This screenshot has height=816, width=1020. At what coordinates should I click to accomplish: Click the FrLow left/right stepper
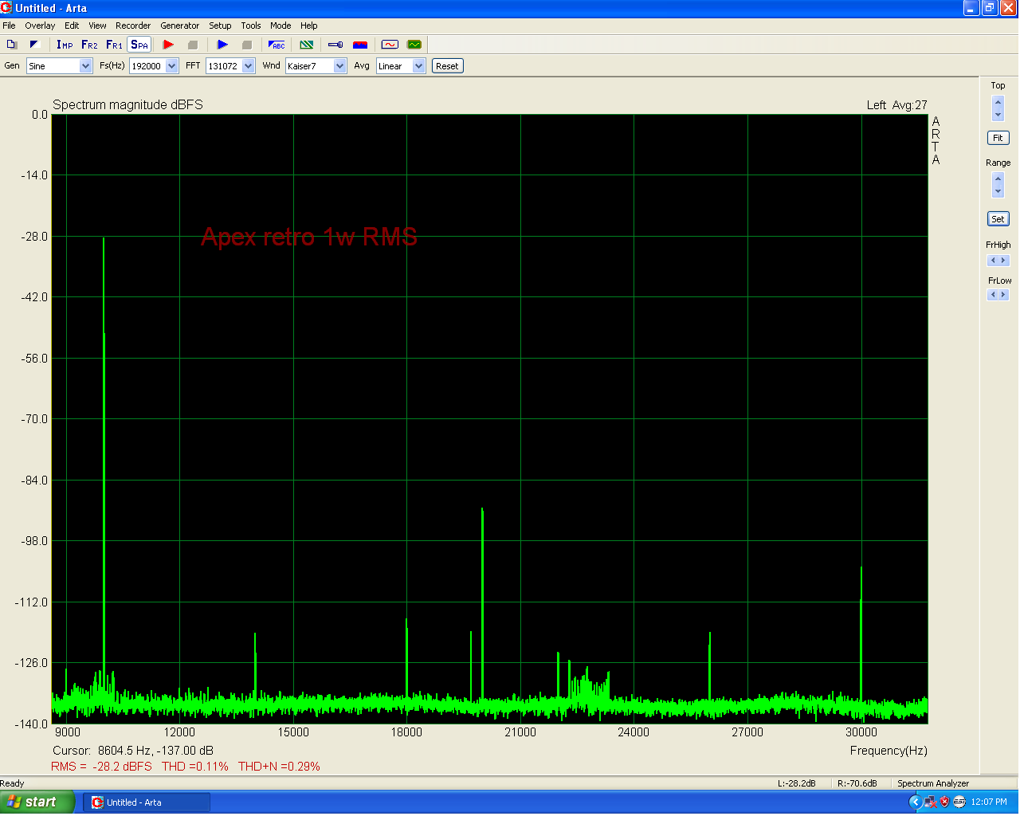coord(998,295)
